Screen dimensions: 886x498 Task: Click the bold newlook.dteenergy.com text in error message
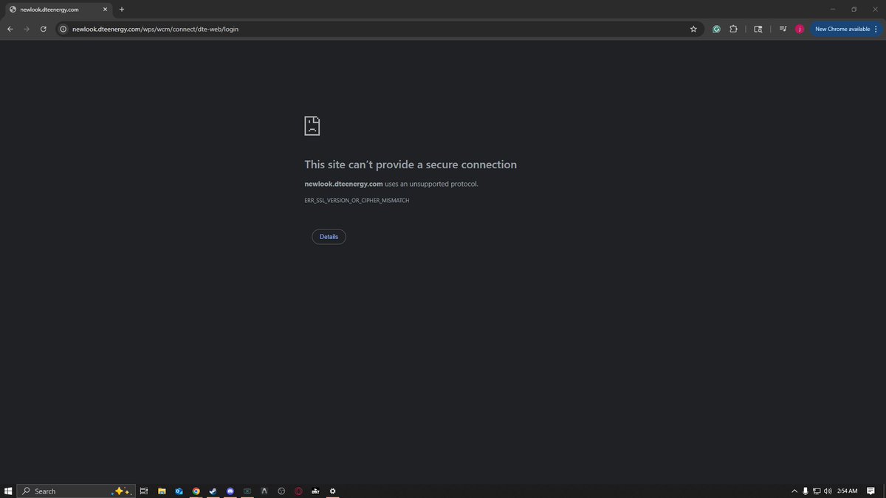[x=343, y=184]
